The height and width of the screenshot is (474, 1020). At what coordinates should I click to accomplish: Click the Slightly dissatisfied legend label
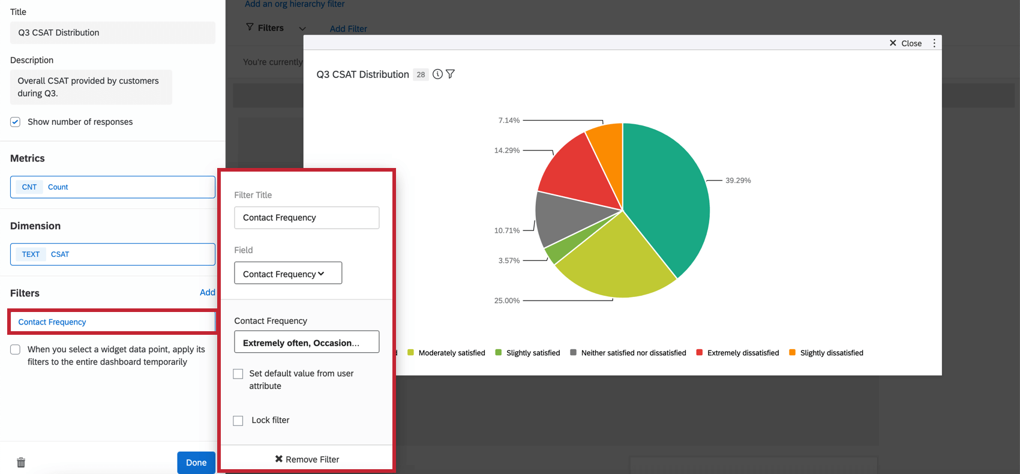[x=832, y=353]
